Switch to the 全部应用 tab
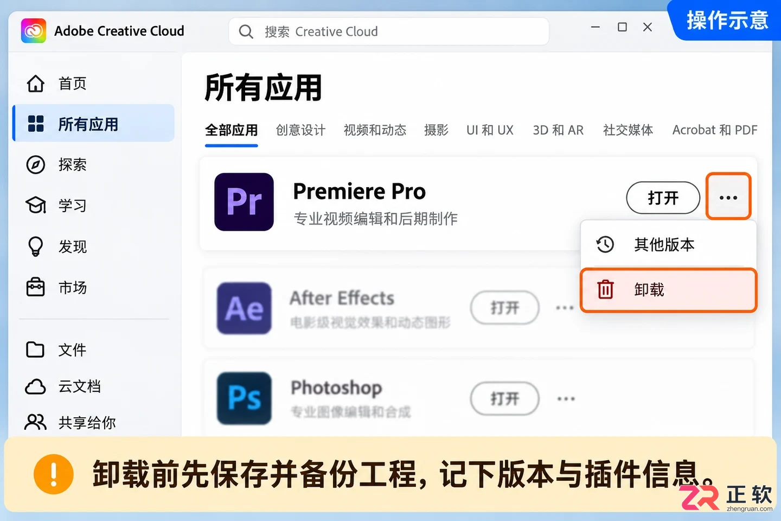The width and height of the screenshot is (781, 521). [x=232, y=130]
